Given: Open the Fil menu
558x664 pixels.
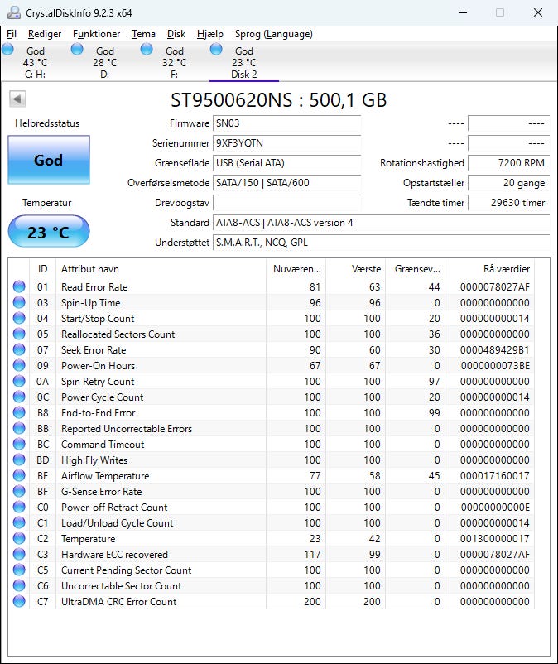Looking at the screenshot, I should pyautogui.click(x=12, y=34).
